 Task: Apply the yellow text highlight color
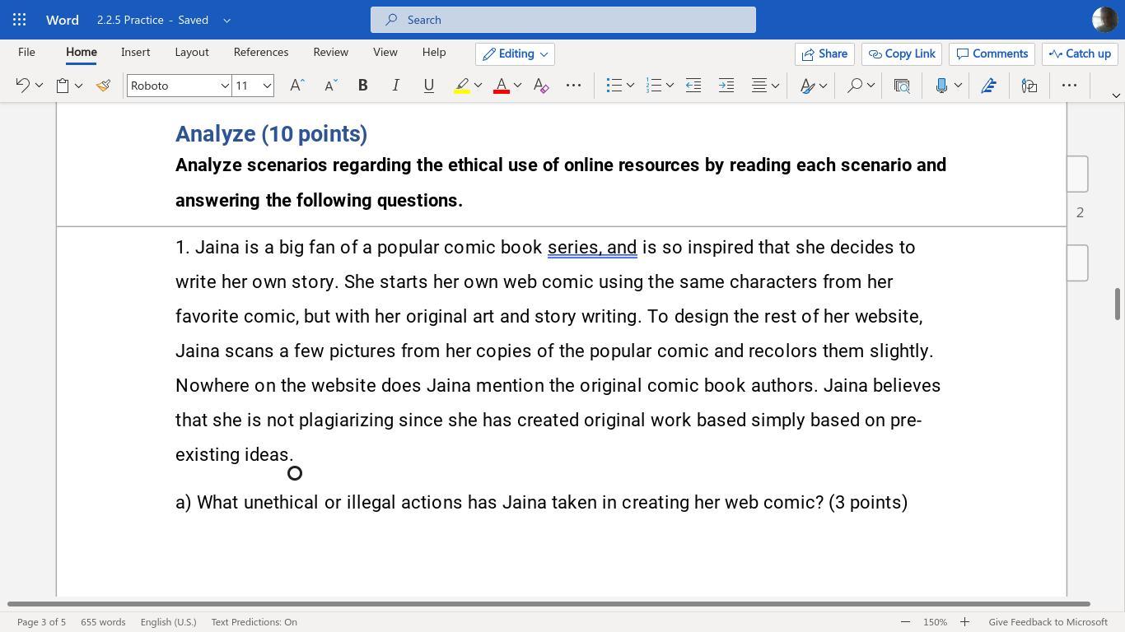462,86
